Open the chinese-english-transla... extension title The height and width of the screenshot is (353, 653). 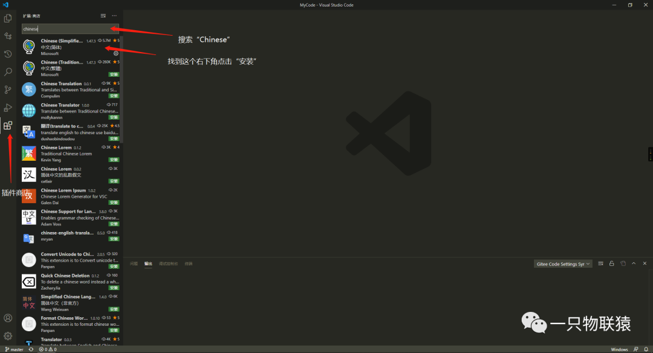click(67, 233)
